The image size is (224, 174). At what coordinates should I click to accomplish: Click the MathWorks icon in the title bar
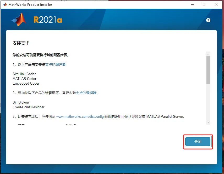(x=5, y=4)
